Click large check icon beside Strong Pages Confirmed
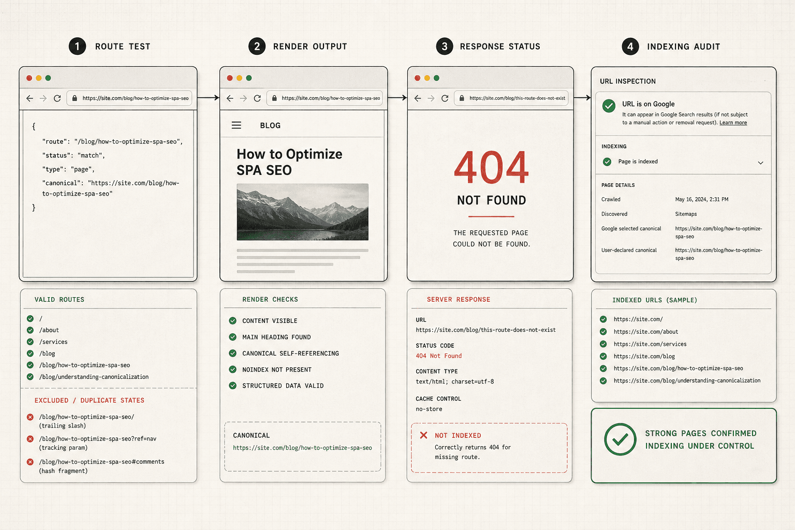The image size is (795, 530). coord(620,439)
